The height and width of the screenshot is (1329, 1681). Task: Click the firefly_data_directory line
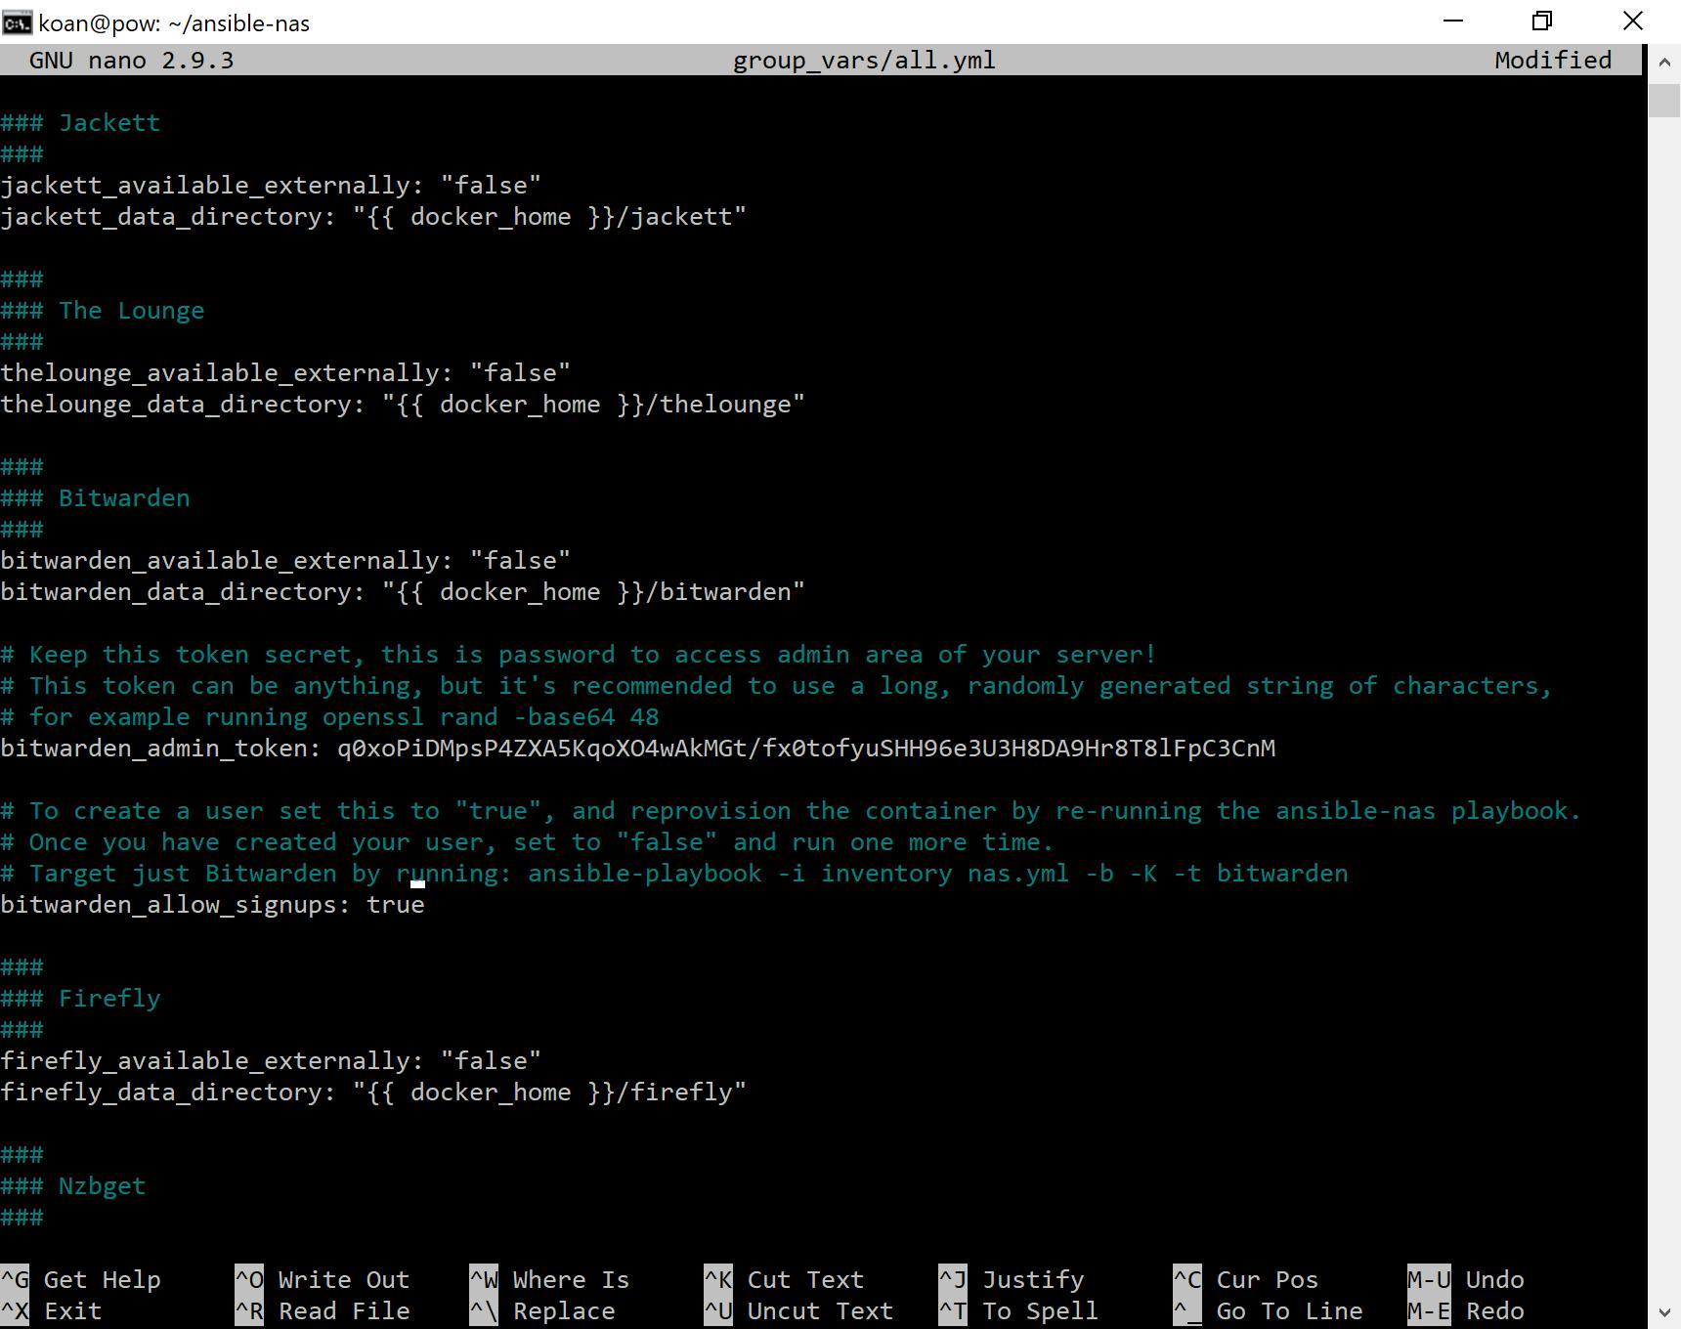(x=373, y=1093)
